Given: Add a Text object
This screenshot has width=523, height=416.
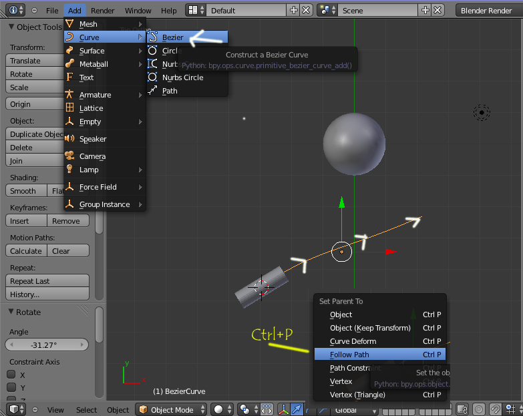Looking at the screenshot, I should tap(105, 77).
